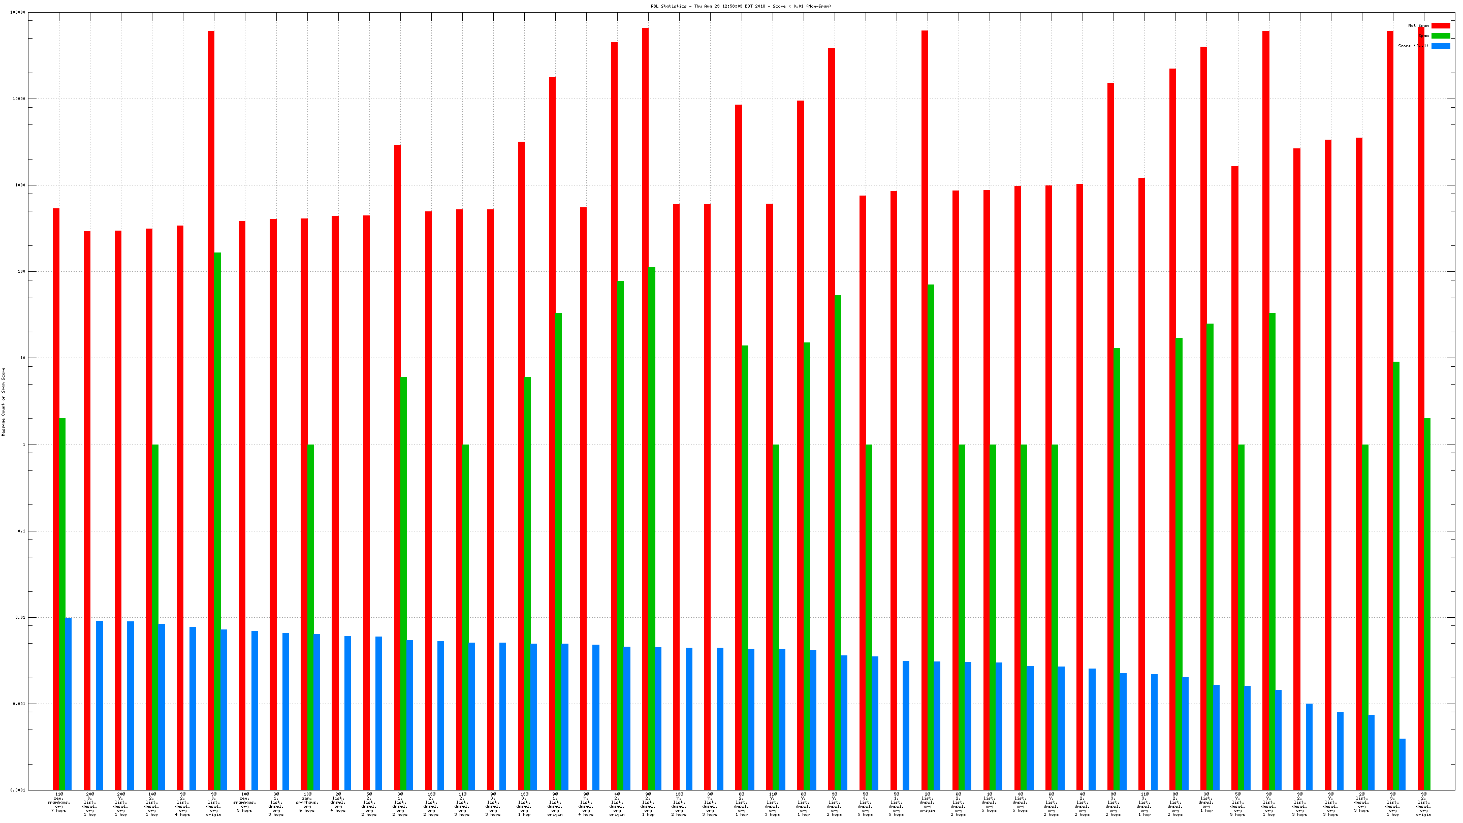
Task: Click the 1 tick label on y-axis
Action: (x=24, y=445)
